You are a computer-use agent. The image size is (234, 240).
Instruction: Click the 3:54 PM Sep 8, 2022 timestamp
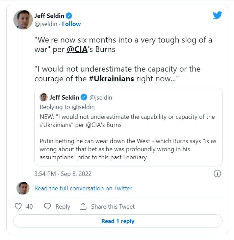[63, 174]
